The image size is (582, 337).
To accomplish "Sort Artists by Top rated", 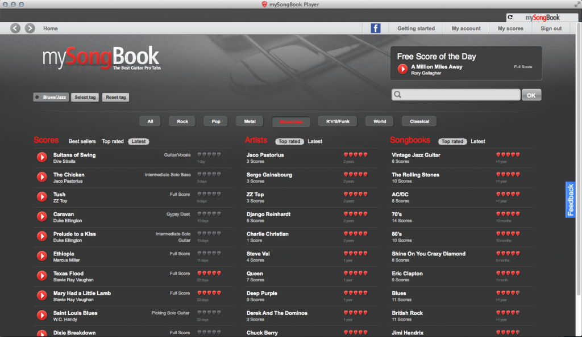I will [x=289, y=141].
